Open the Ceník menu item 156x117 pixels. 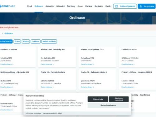click(108, 6)
